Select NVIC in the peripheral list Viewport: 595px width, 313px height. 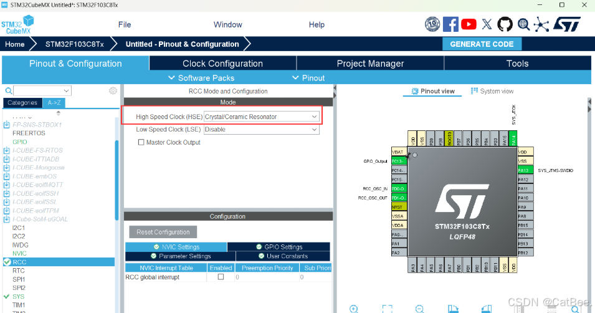(x=19, y=253)
